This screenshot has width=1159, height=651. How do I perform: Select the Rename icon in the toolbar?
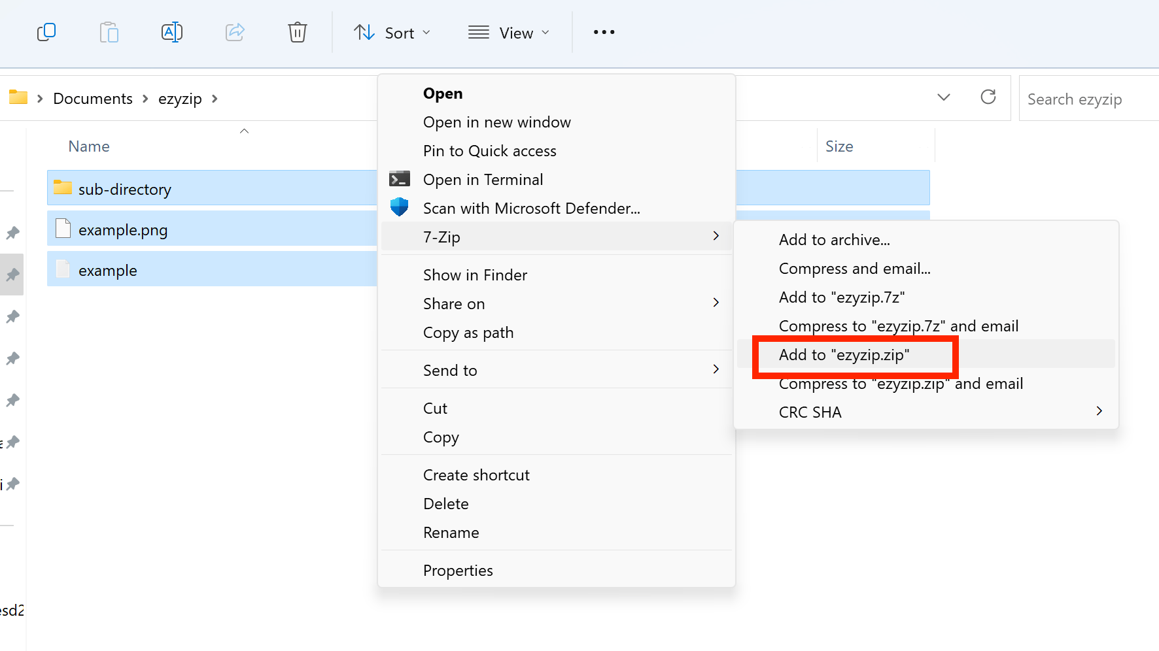(172, 32)
